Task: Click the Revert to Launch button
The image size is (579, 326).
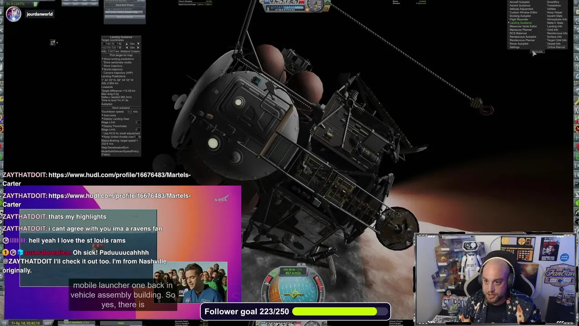Action: (x=125, y=17)
